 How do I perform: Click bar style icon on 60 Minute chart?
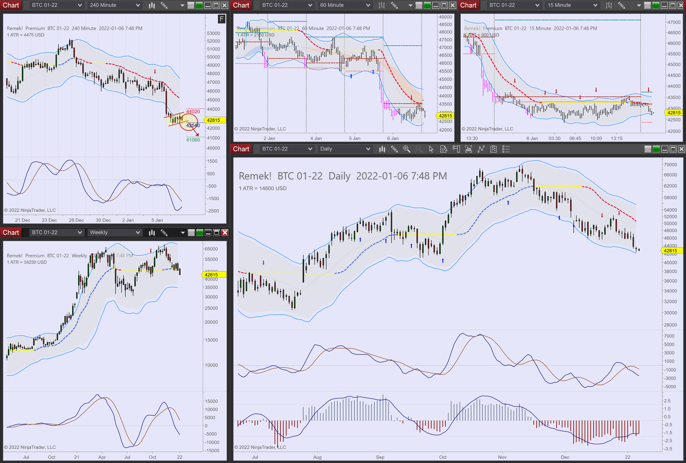[382, 5]
